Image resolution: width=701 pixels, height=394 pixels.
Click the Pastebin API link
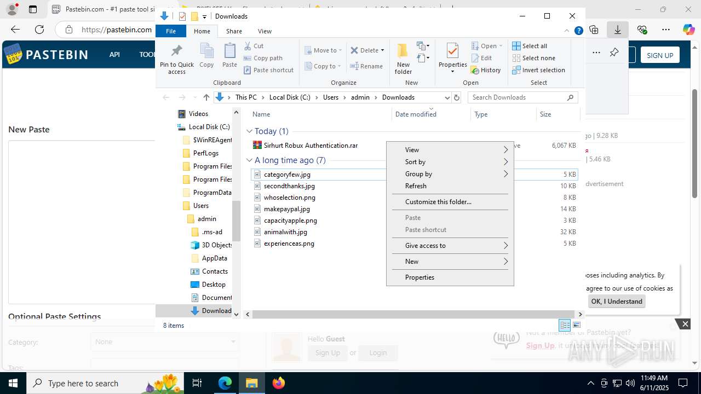click(114, 55)
